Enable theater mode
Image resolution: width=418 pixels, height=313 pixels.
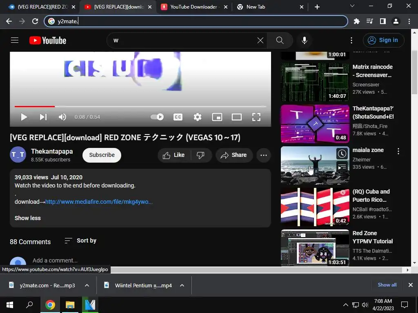237,117
